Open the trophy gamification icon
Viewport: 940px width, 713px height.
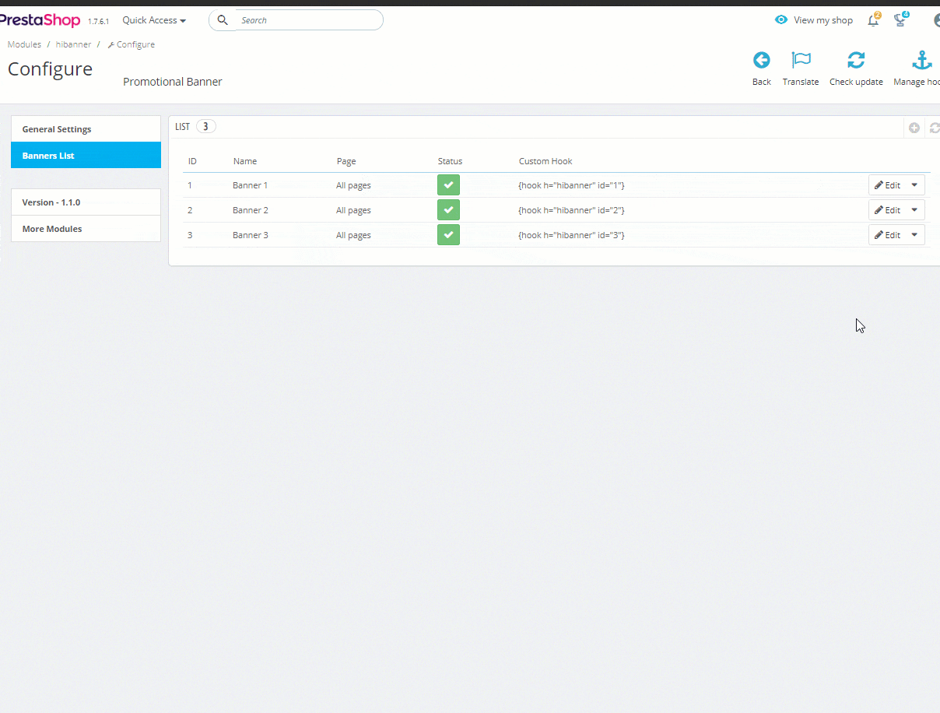point(901,20)
